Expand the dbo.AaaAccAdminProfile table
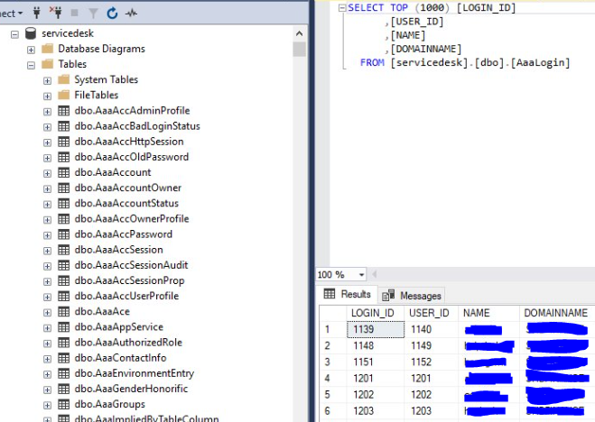 tap(48, 112)
